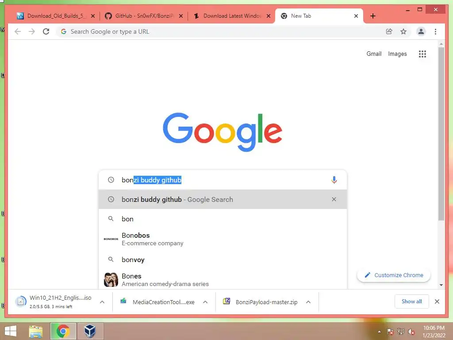The image size is (453, 340).
Task: Open the Chrome profile avatar
Action: tap(421, 31)
